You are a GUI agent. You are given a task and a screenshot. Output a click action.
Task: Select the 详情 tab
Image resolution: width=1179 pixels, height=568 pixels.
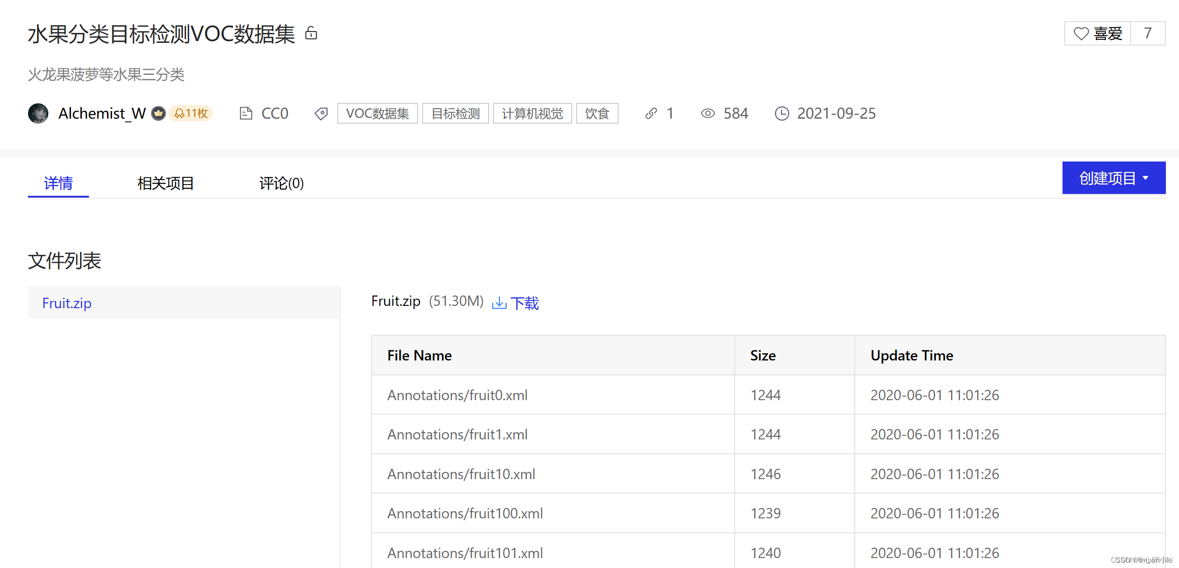tap(58, 183)
